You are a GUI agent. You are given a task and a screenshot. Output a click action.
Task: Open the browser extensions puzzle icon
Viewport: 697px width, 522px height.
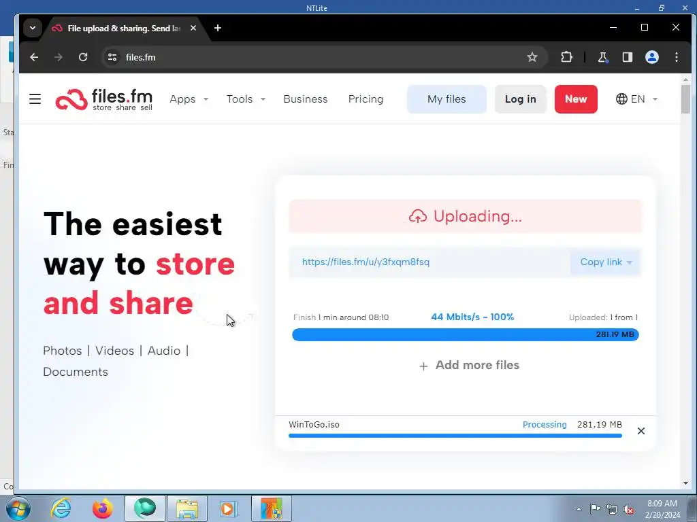point(566,57)
